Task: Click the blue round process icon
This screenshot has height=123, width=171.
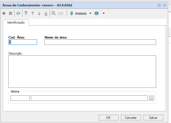Action: point(97,13)
